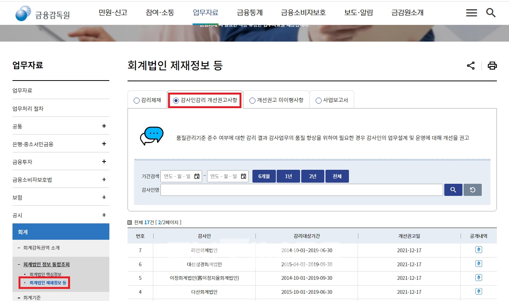Click inside the 감사인명 input field

[x=299, y=189]
